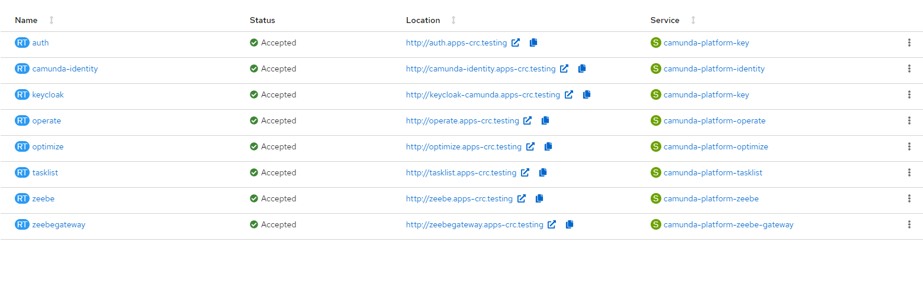Image resolution: width=923 pixels, height=284 pixels.
Task: Copy the optimize route location URL
Action: [x=548, y=146]
